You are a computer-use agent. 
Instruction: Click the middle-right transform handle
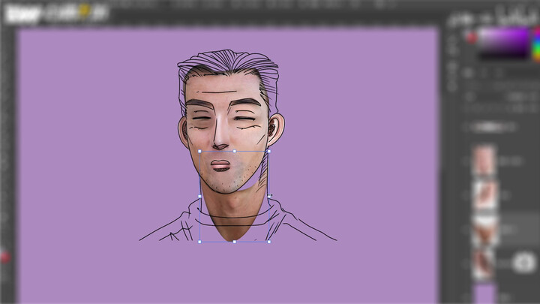pyautogui.click(x=268, y=197)
